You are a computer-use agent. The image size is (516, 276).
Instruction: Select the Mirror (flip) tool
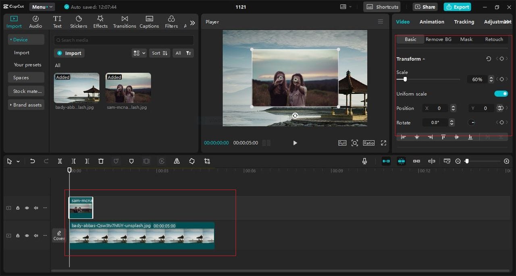[177, 161]
